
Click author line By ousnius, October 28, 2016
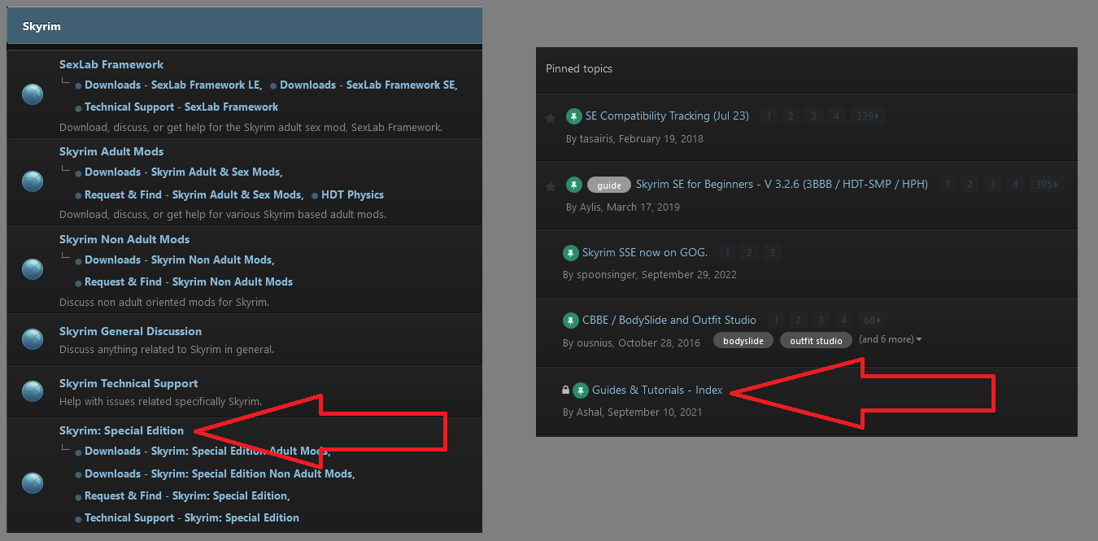[x=631, y=342]
